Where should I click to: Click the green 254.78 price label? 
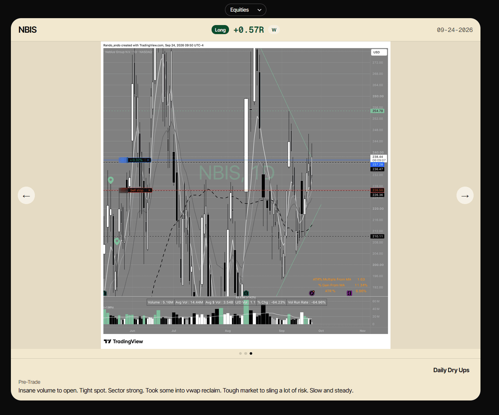[377, 111]
